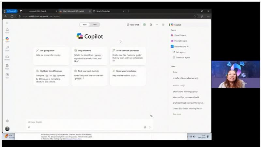Click the notebook icon beside the shield

point(151,25)
